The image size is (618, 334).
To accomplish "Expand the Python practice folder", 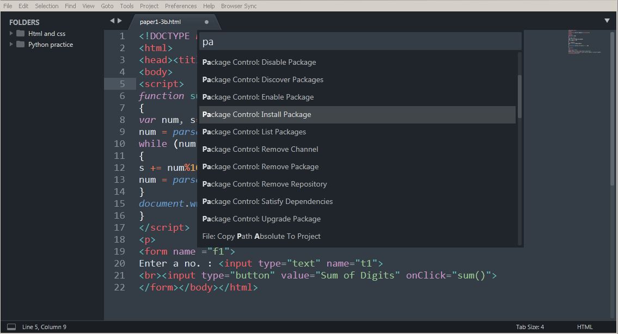I will [11, 44].
